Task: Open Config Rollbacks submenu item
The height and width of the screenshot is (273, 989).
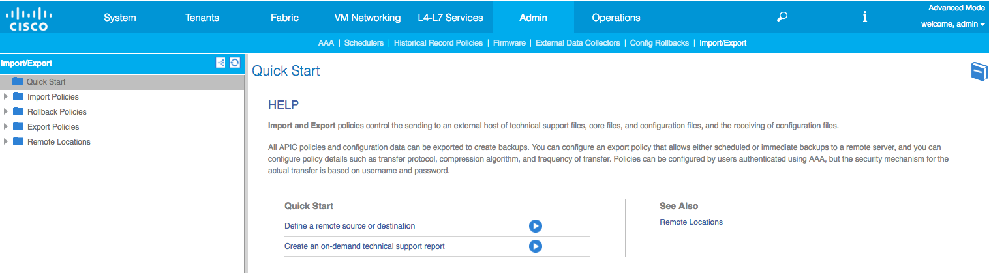Action: (659, 43)
